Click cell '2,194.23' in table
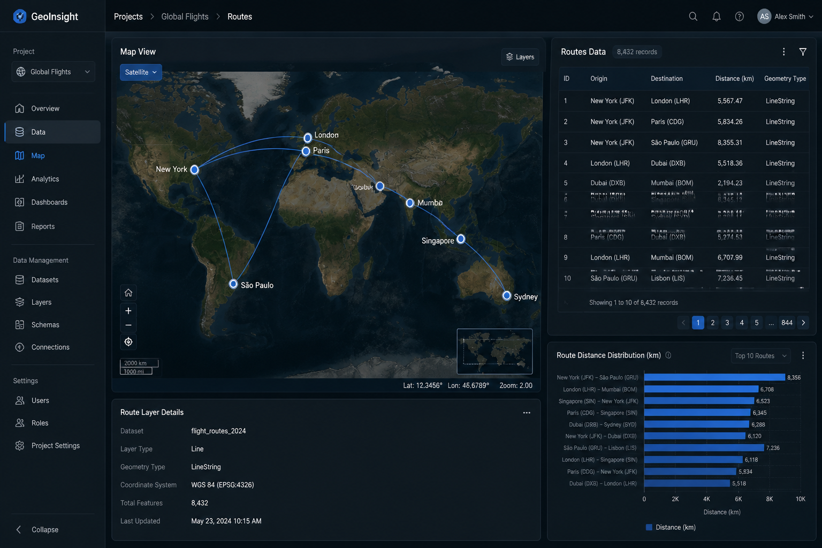This screenshot has width=822, height=548. (x=730, y=183)
